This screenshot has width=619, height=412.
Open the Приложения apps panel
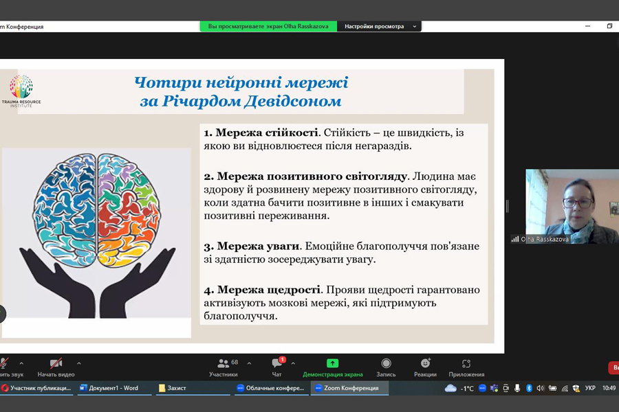click(466, 367)
